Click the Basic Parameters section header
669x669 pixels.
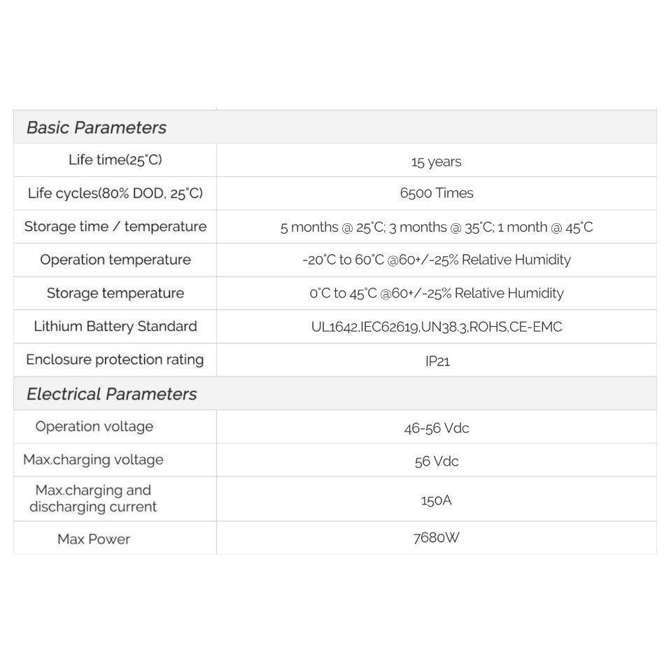tap(97, 128)
